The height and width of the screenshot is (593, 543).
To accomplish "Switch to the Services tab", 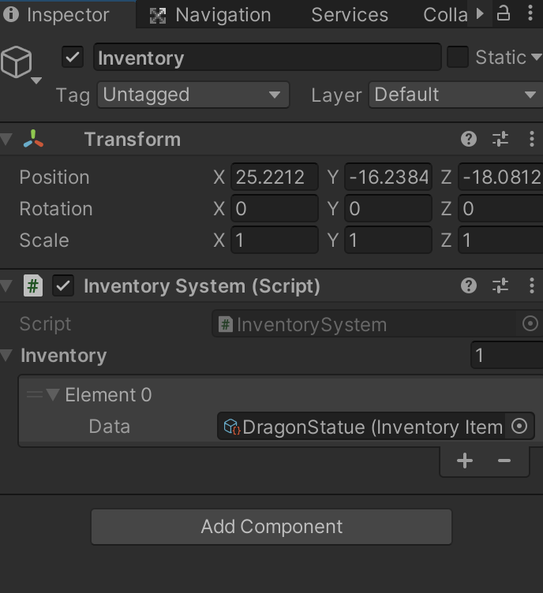I will point(350,15).
